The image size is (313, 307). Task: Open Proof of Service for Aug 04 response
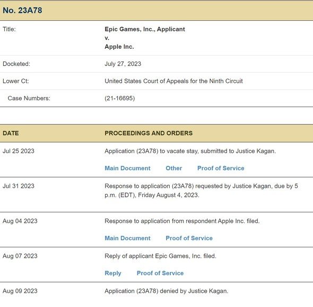[189, 238]
